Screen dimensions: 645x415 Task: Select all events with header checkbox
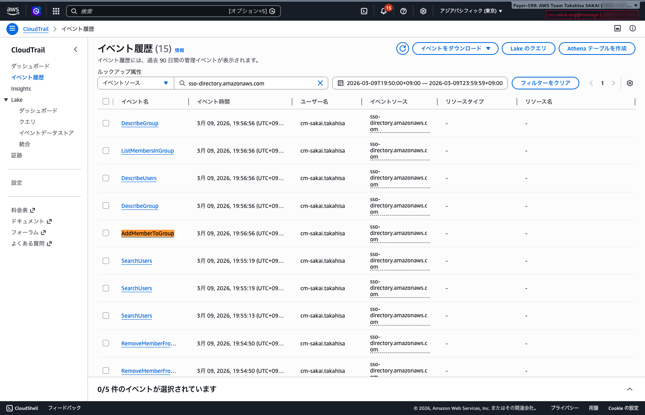click(x=106, y=101)
